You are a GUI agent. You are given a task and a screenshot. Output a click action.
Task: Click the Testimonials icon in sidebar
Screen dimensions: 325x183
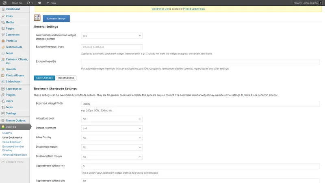pyautogui.click(x=3, y=47)
